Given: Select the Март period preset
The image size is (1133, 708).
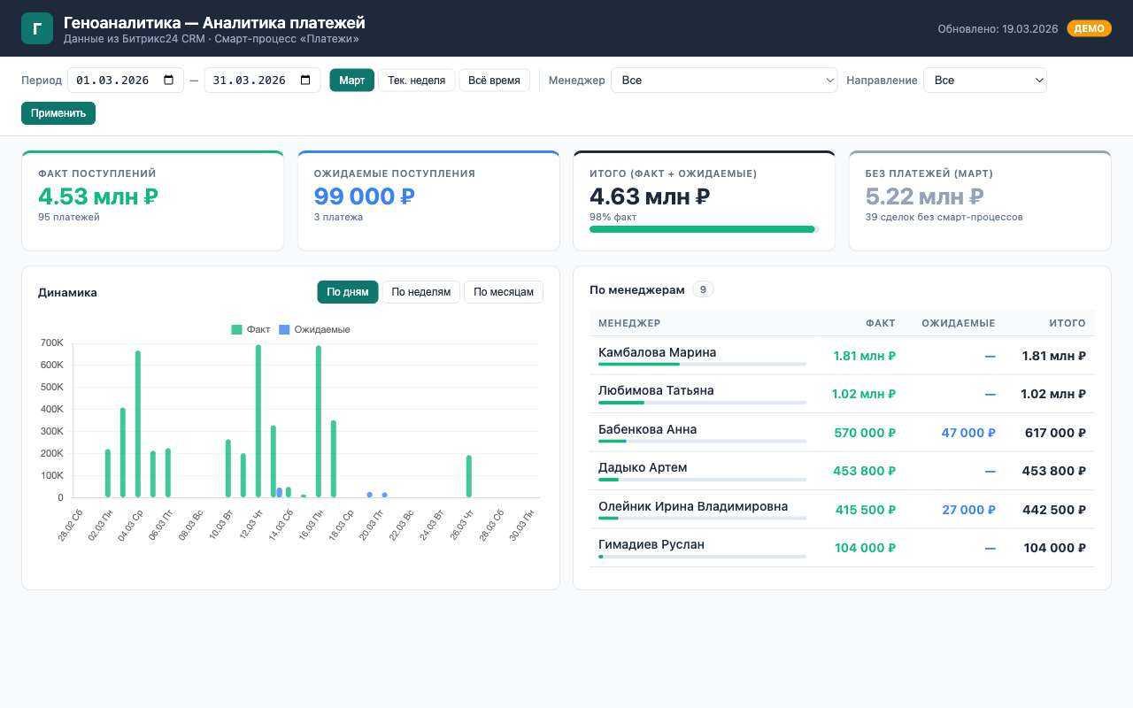Looking at the screenshot, I should click(351, 81).
